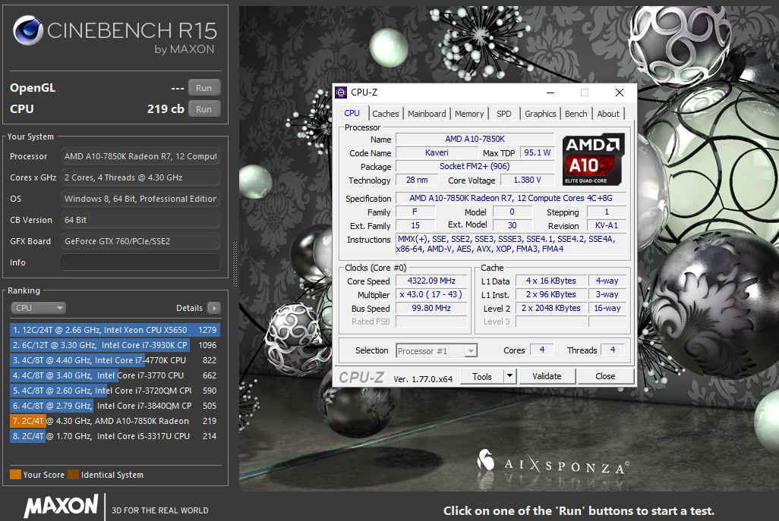Click the Identical System legend swatch
This screenshot has height=521, width=779.
coord(74,474)
